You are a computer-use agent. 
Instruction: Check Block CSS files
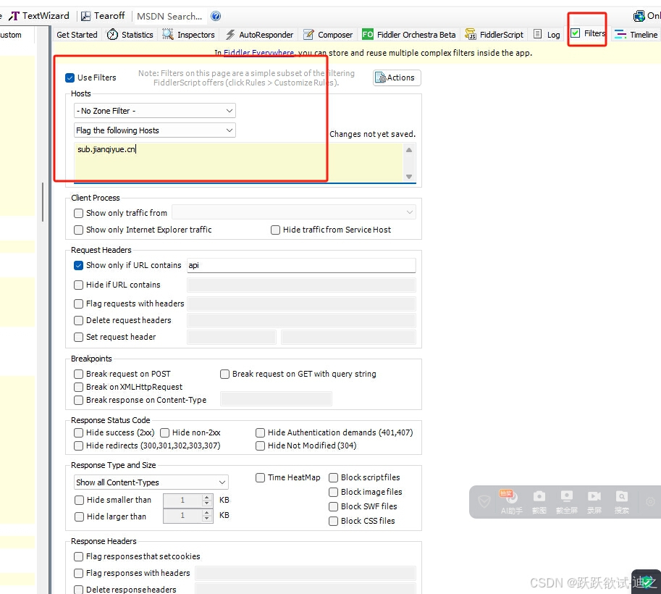coord(334,522)
